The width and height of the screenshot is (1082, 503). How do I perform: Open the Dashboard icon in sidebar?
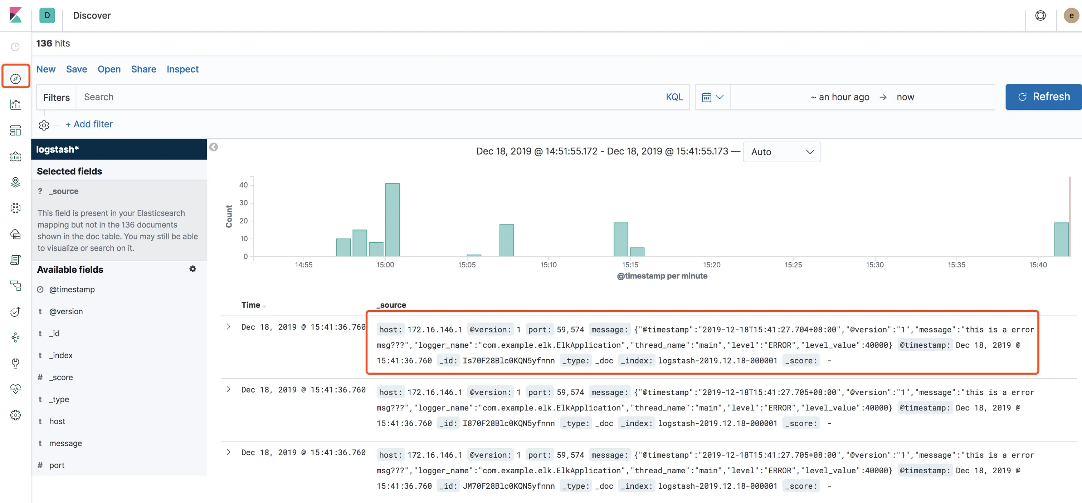pos(15,130)
